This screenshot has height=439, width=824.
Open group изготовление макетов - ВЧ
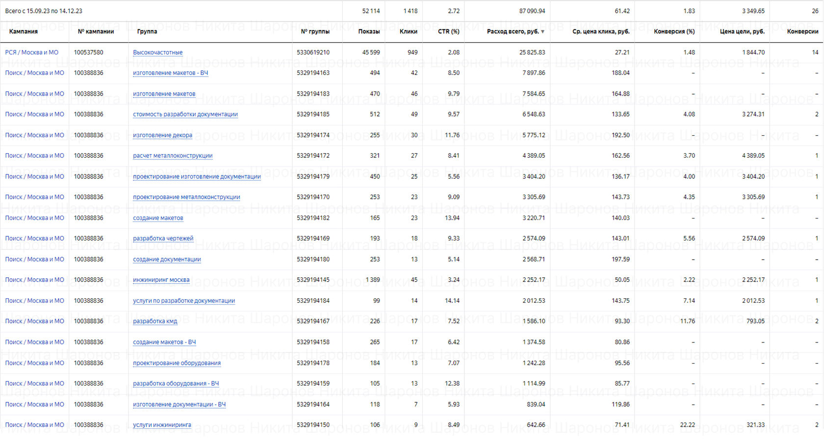click(170, 73)
